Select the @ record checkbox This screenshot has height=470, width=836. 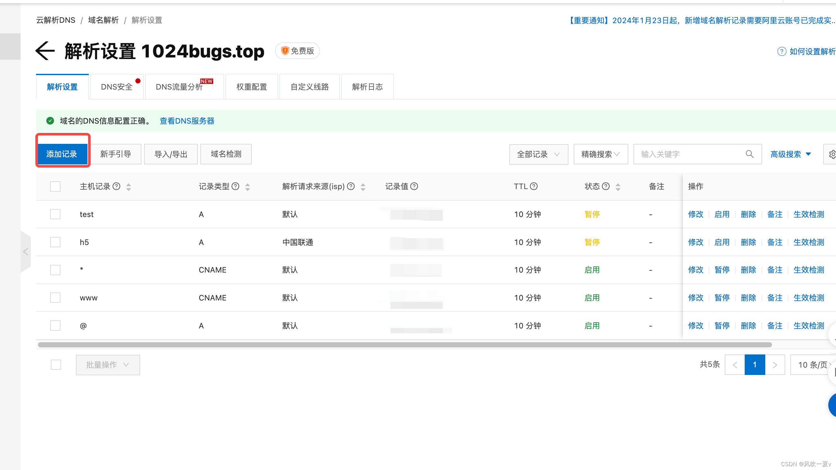[x=55, y=326]
